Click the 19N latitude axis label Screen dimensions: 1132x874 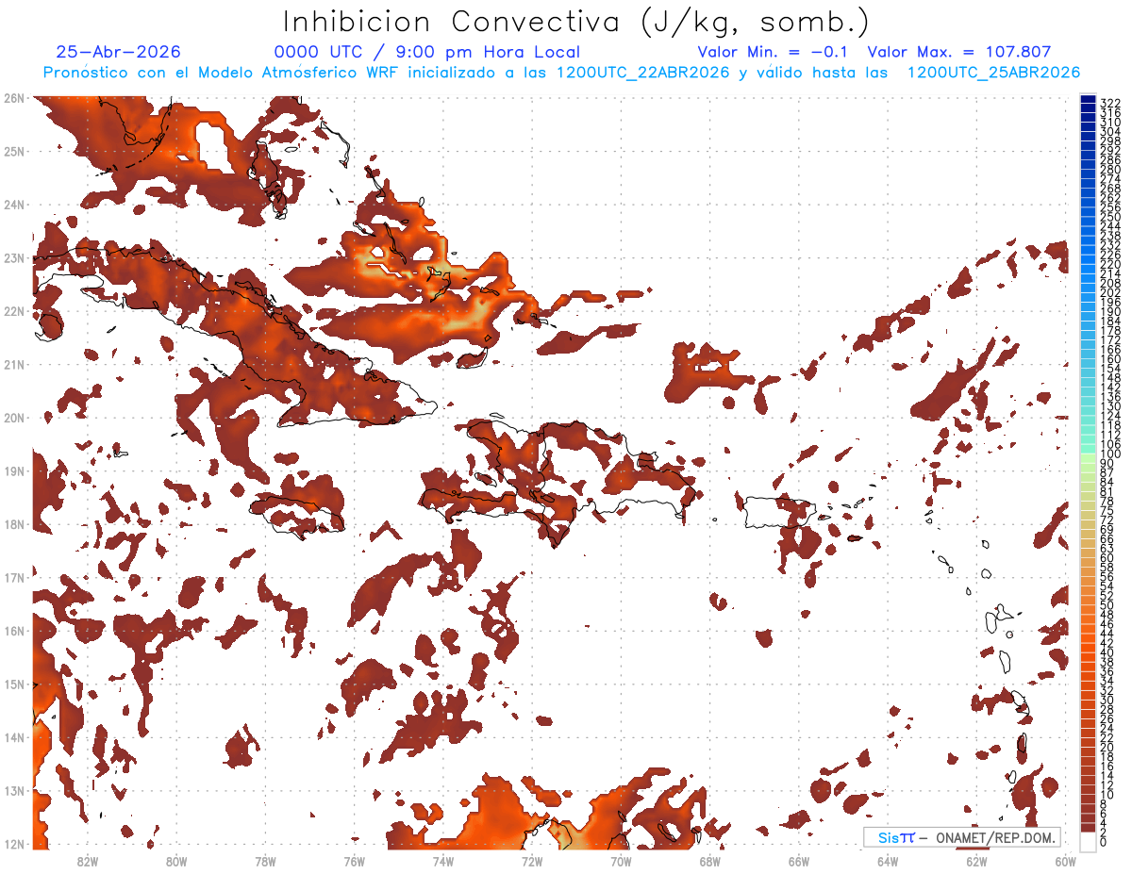tap(13, 470)
